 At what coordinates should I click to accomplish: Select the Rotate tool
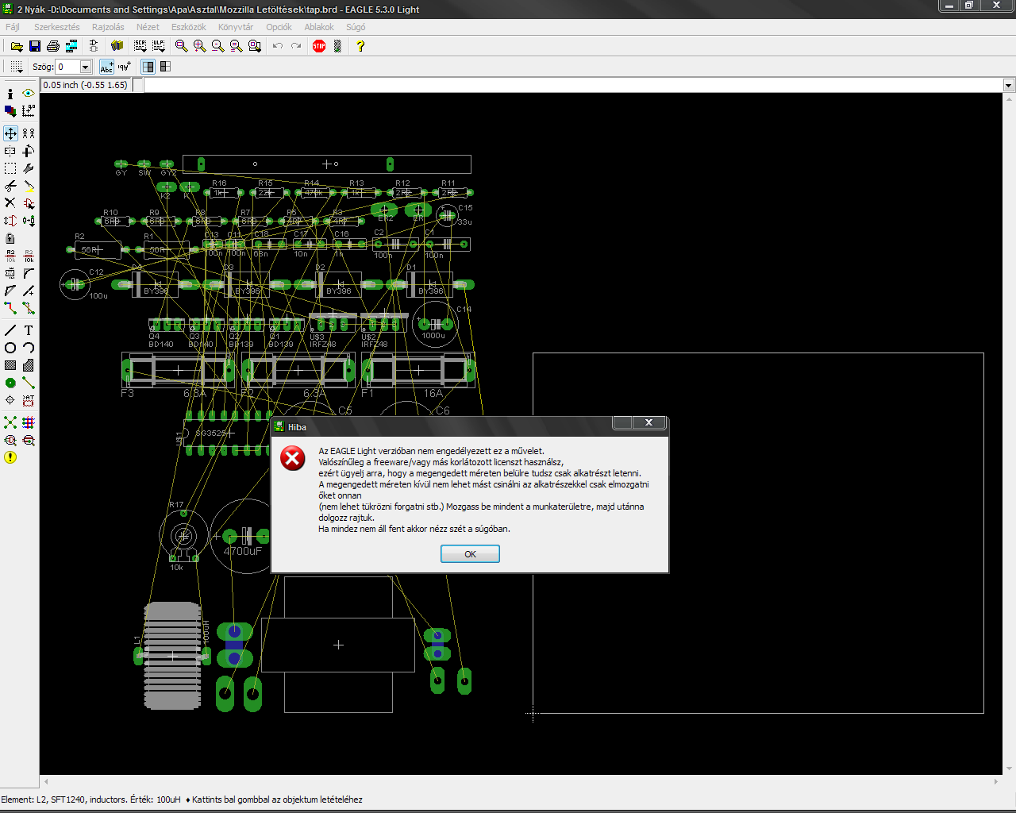click(x=29, y=151)
